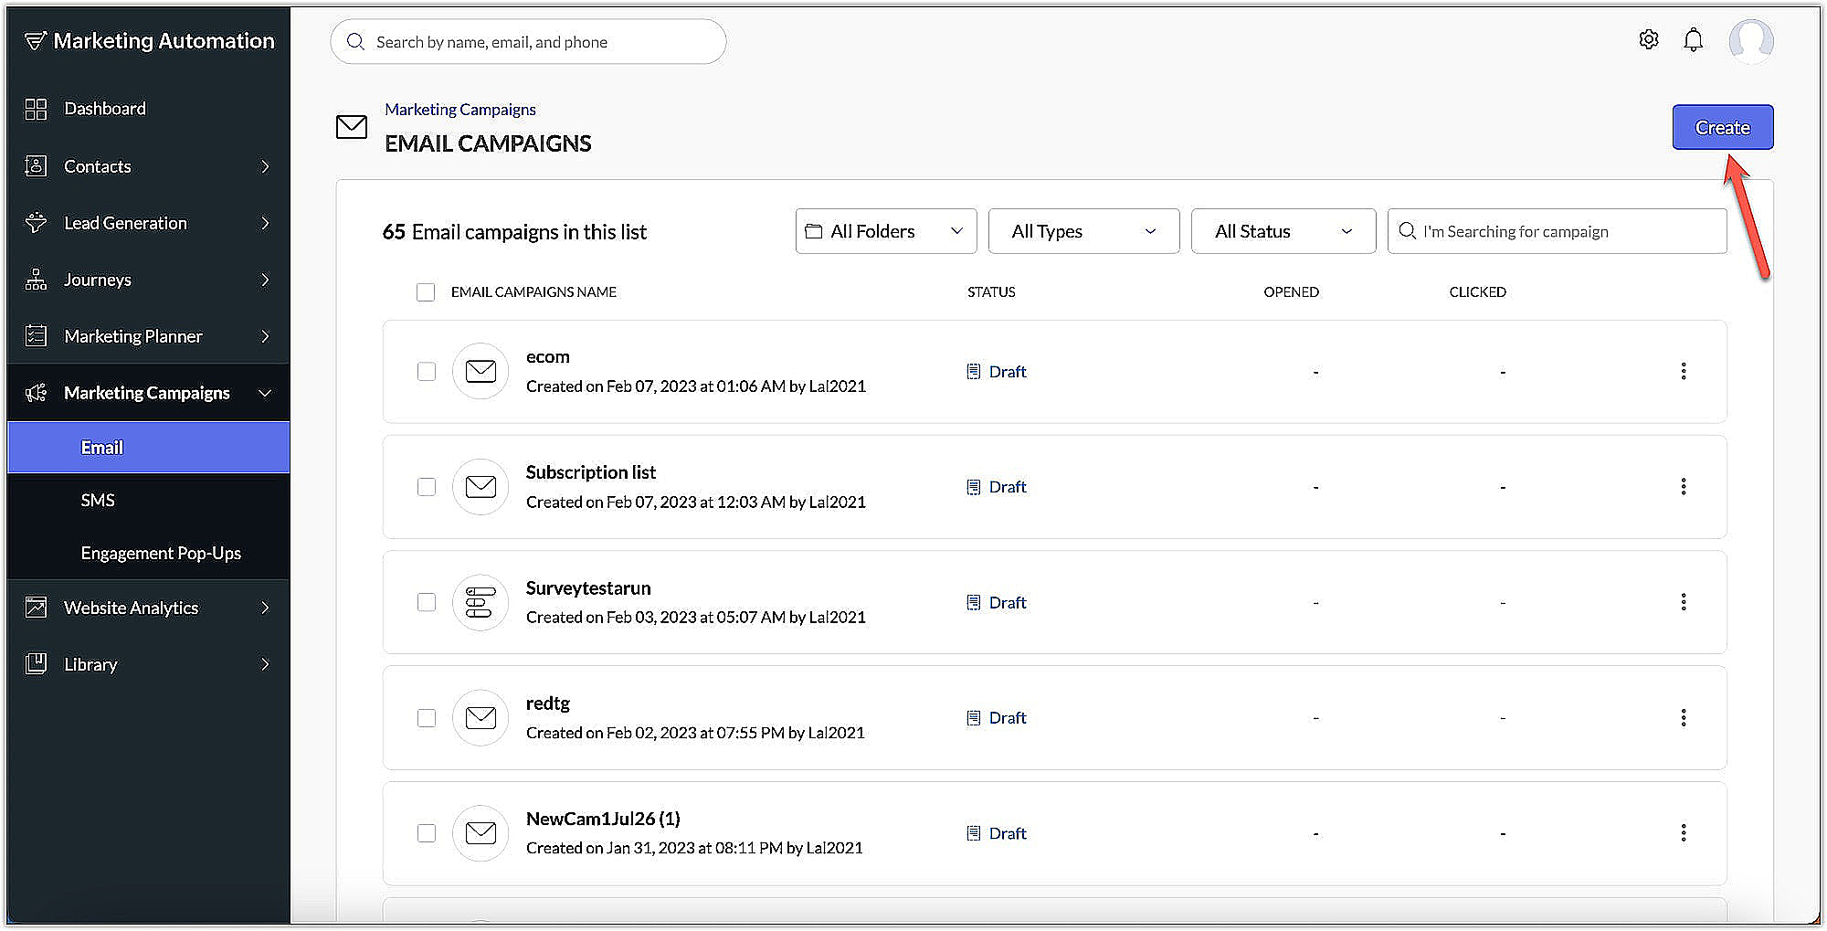The image size is (1827, 931).
Task: Open more options for Subscription list
Action: [1683, 487]
